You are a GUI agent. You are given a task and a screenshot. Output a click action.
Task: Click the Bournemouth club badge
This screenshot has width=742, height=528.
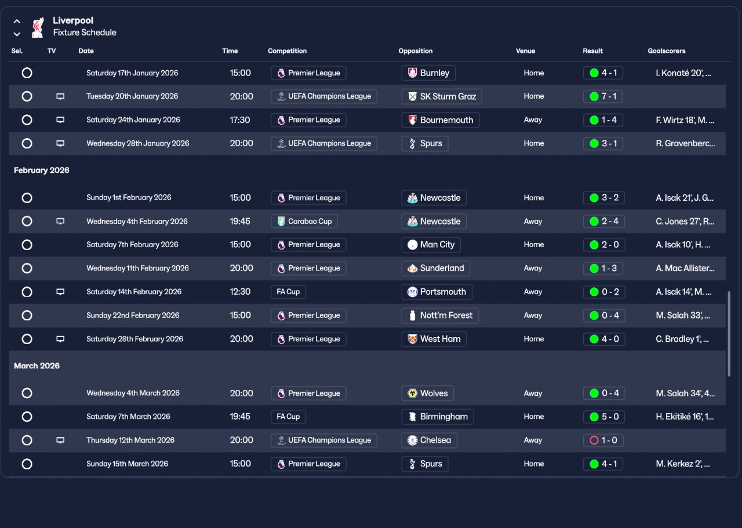[x=412, y=120]
